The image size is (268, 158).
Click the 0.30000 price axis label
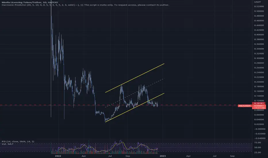pyautogui.click(x=259, y=58)
